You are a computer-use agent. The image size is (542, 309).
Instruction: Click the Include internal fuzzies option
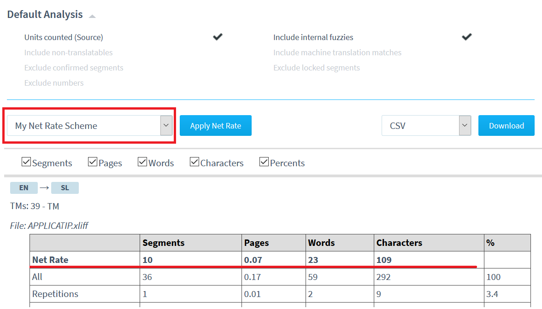click(x=313, y=37)
